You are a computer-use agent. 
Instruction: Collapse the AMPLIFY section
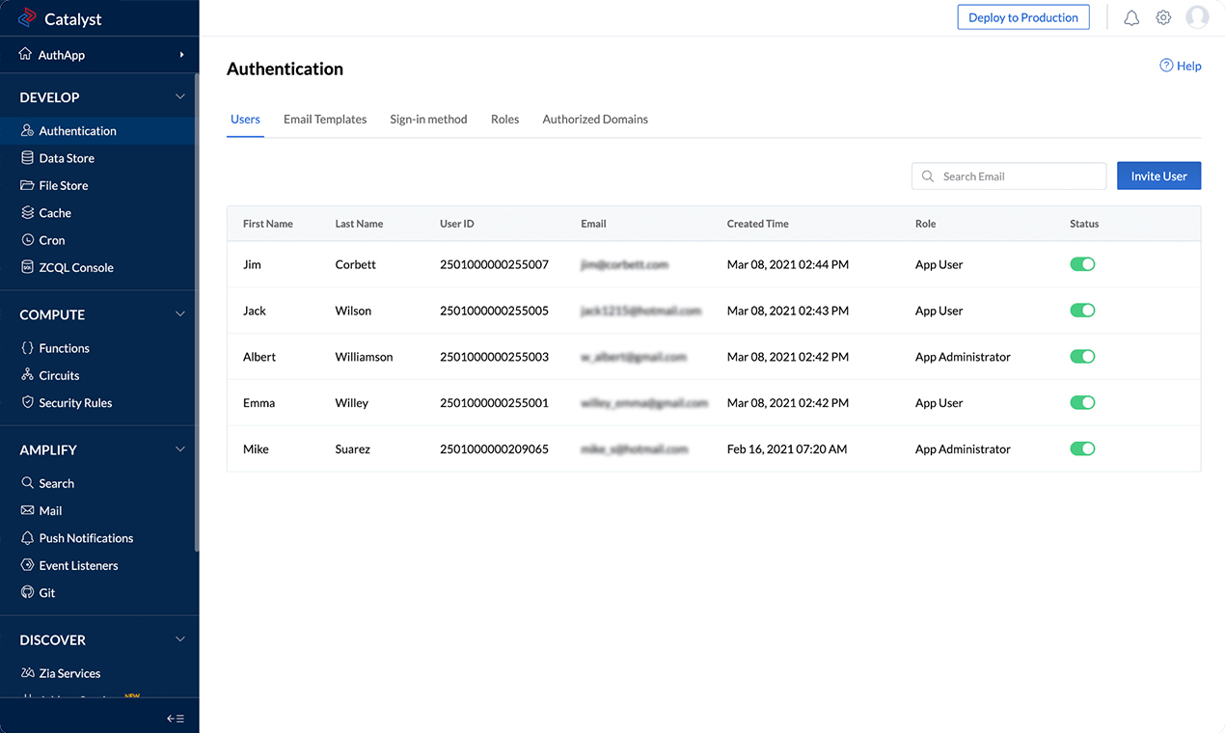tap(179, 448)
